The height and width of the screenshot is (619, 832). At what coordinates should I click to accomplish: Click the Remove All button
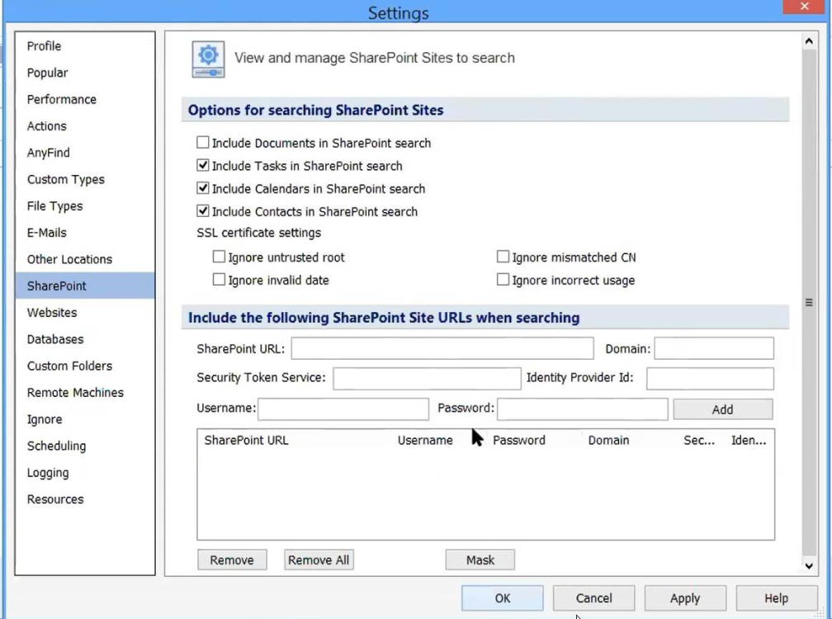click(x=319, y=560)
